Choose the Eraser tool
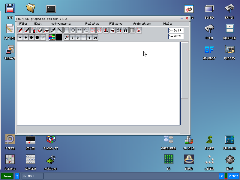Viewport: 240px width, 180px height. click(x=40, y=30)
